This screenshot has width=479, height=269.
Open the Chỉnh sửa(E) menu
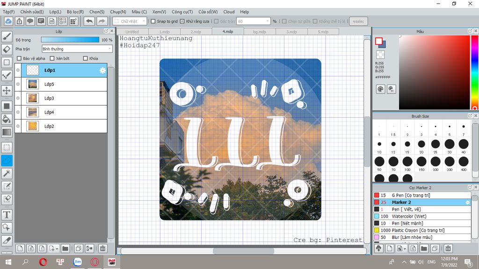[x=32, y=12]
